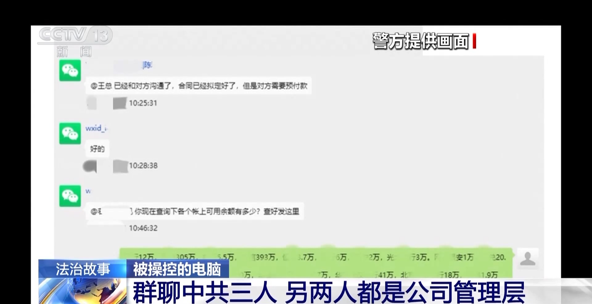Click the WeChat avatar above the 10:46:32 timestamp
The image size is (592, 304).
(70, 196)
